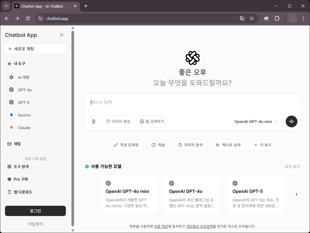Screen dimensions: 310x233
Task: Click the extension icon left of puzzle icon
Action: [x=266, y=19]
